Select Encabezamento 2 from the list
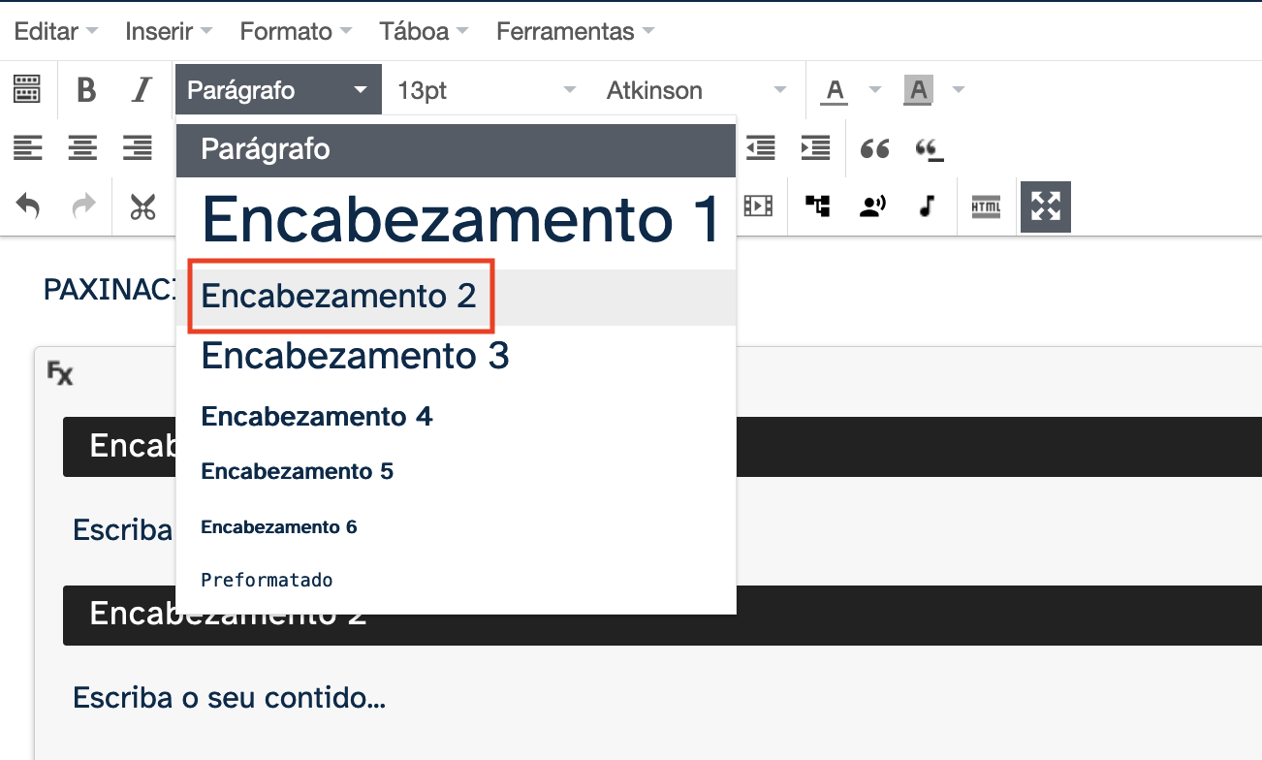 (x=339, y=297)
